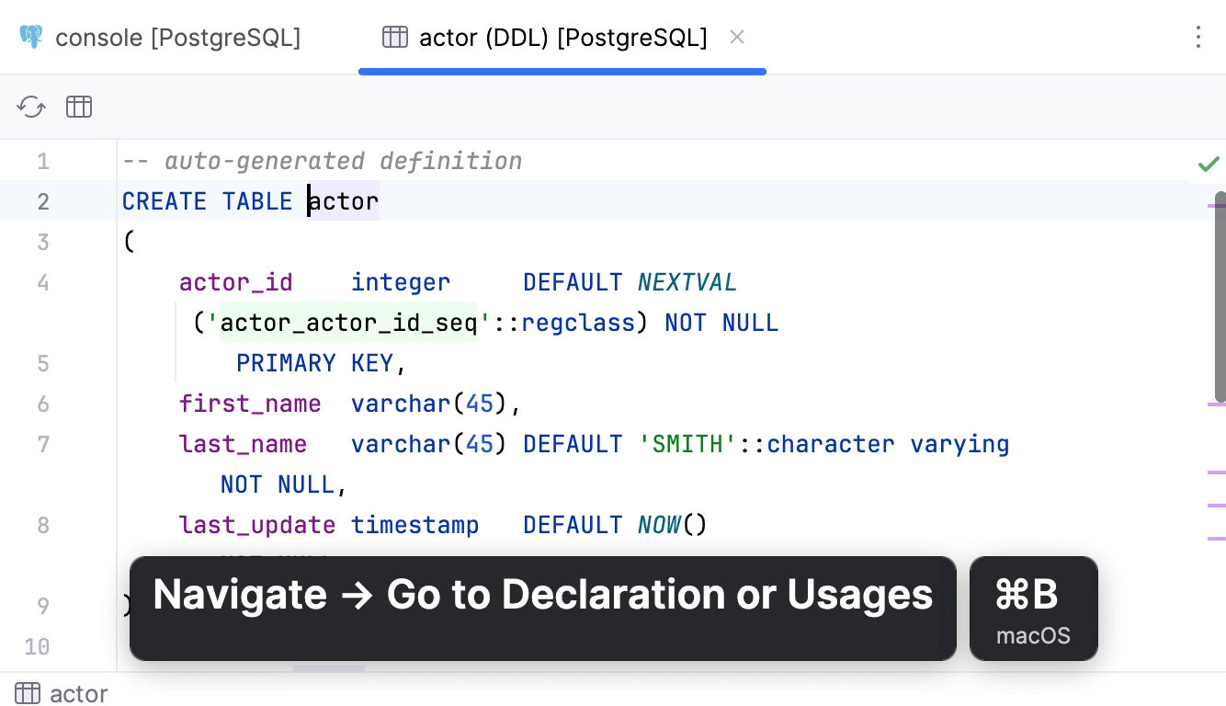1226x706 pixels.
Task: Place cursor on the actor_id column name
Action: [235, 282]
